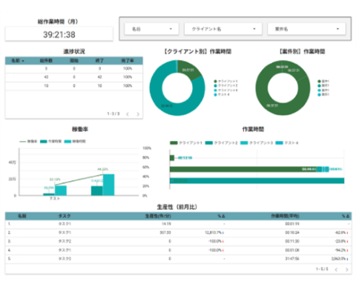Click テスト4 legend in 作業時間 bar chart
The image size is (356, 290).
pos(287,143)
